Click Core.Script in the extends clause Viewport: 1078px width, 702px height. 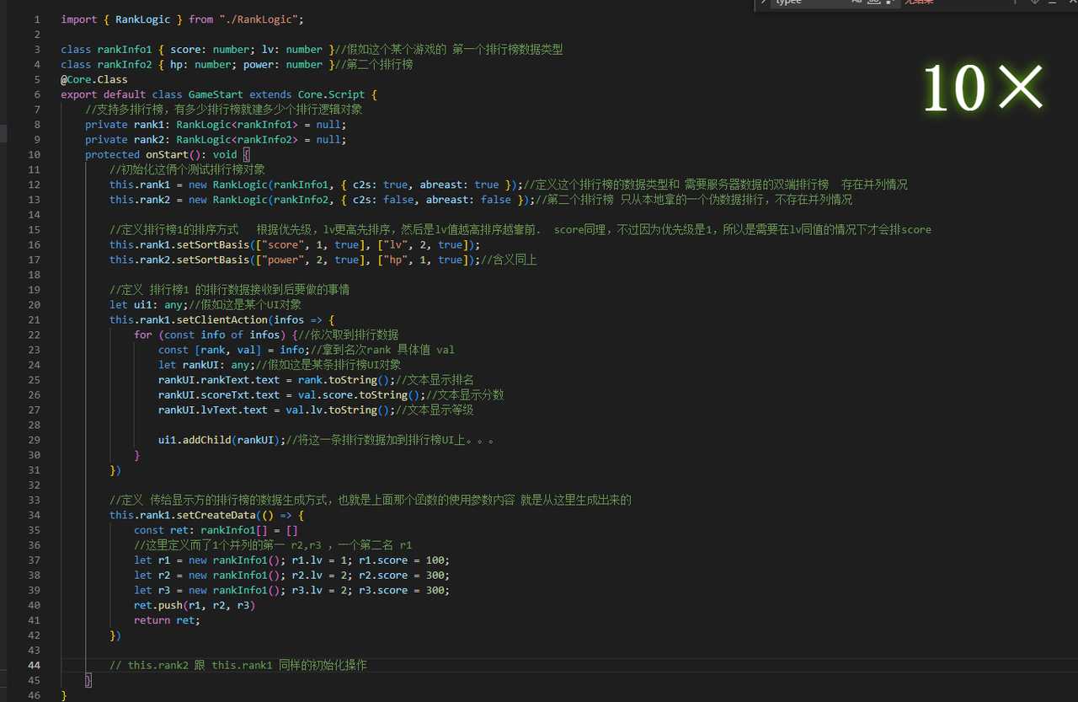point(332,95)
